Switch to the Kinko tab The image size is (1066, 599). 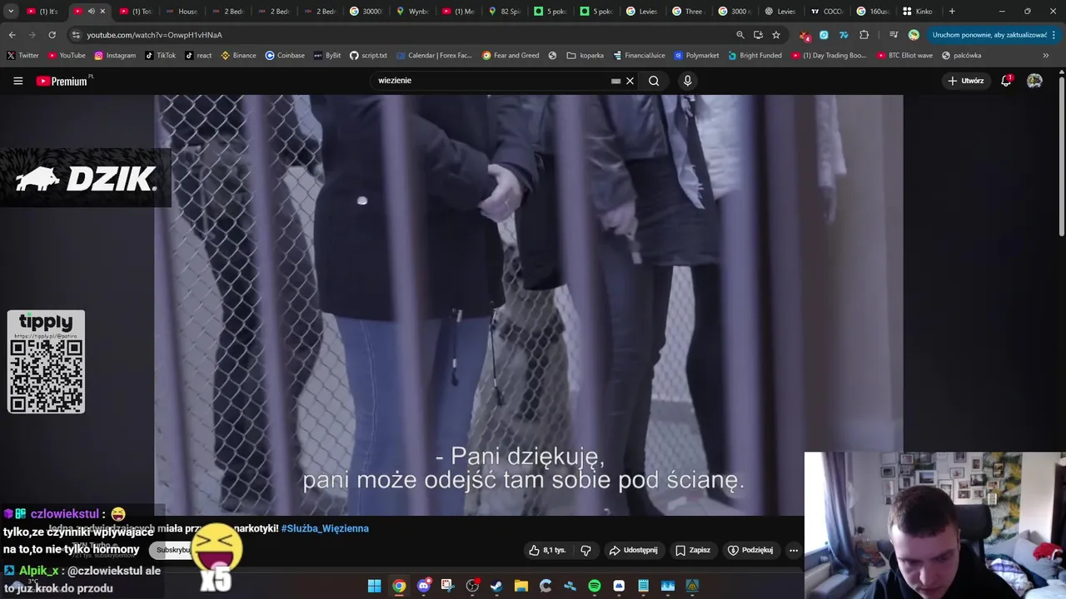click(x=919, y=12)
